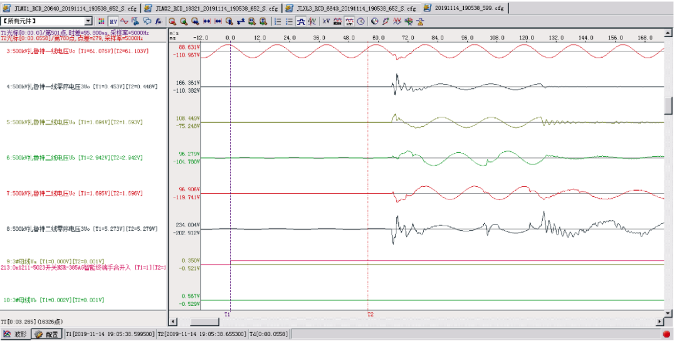Click T1 timestamp in status bar
The width and height of the screenshot is (677, 343).
pos(110,334)
